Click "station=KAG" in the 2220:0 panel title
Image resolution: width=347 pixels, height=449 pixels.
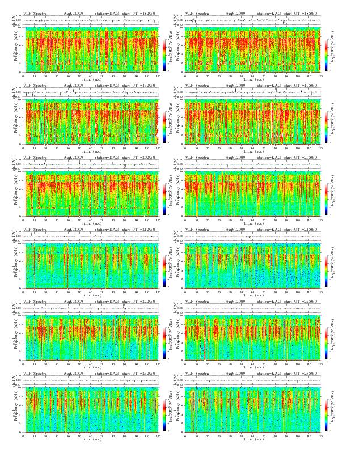tap(107, 302)
